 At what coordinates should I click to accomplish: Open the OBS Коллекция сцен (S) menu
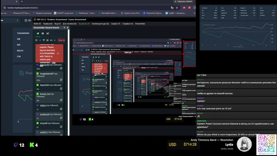100,24
